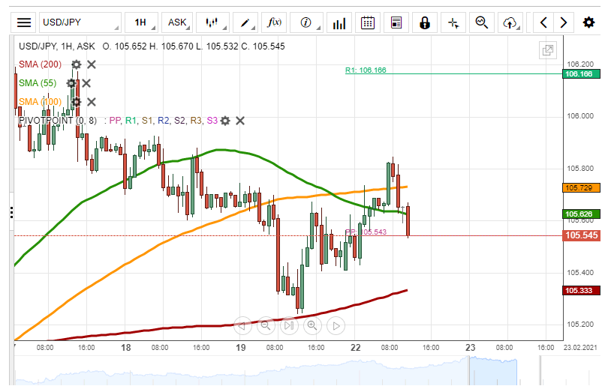Image resolution: width=605 pixels, height=392 pixels.
Task: Click date 22 on time axis
Action: pyautogui.click(x=355, y=348)
